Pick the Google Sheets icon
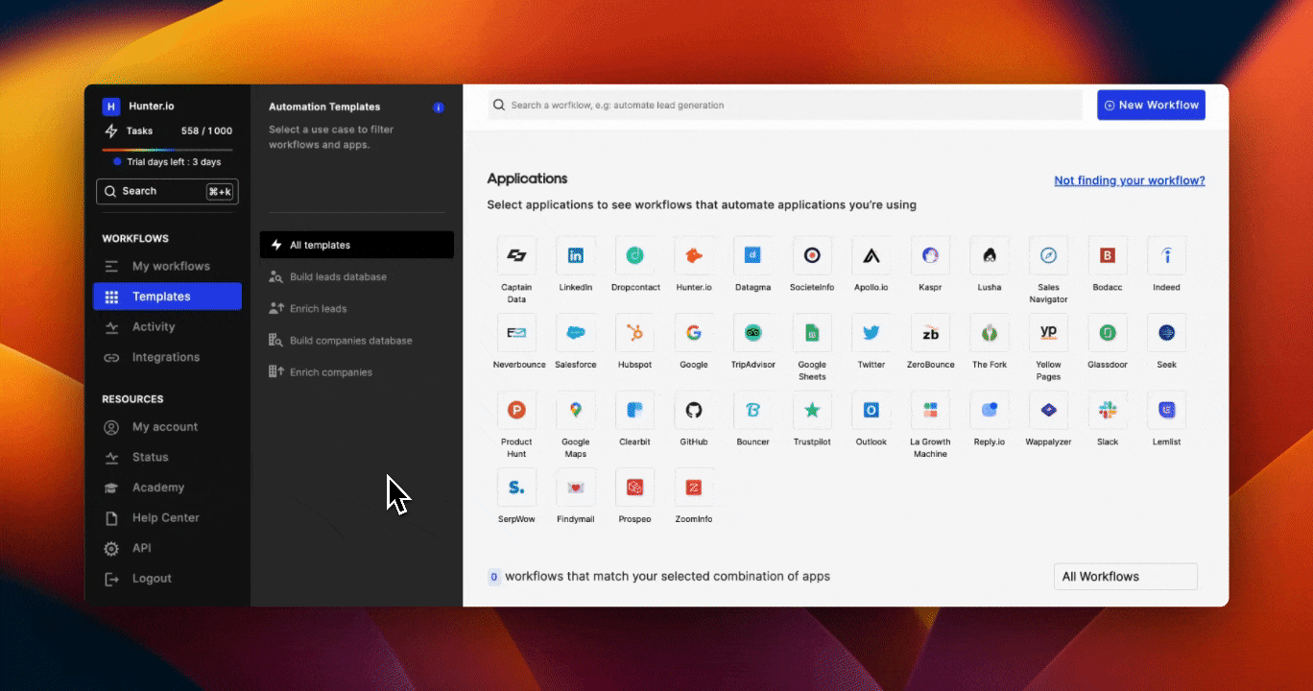The image size is (1313, 691). click(812, 333)
